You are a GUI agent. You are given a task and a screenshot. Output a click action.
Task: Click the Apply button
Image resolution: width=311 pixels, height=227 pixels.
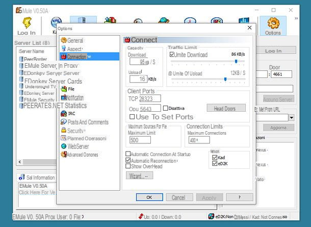click(x=210, y=197)
